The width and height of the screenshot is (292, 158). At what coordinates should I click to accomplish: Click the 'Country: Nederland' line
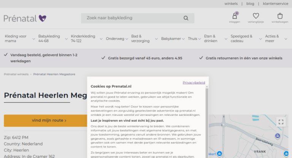[23, 144]
